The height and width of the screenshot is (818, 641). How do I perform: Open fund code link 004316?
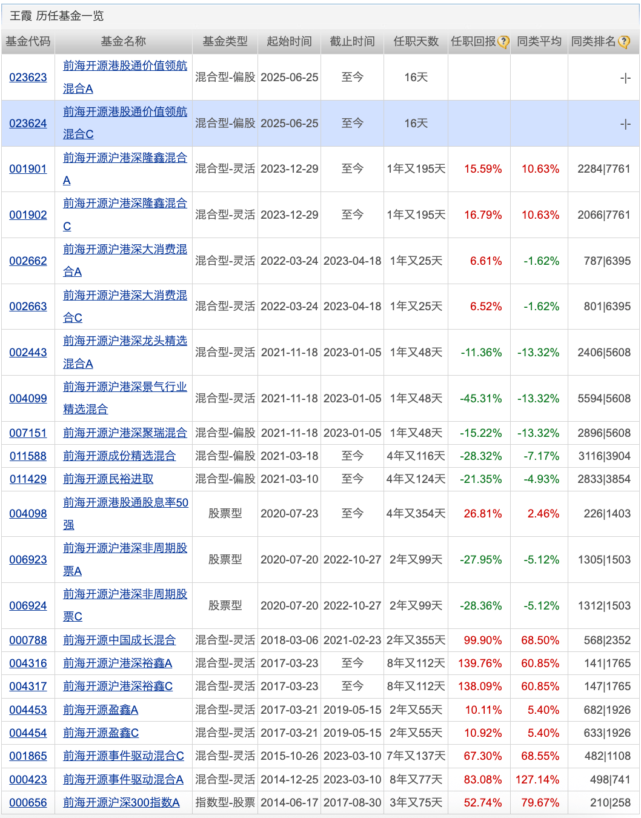click(28, 663)
